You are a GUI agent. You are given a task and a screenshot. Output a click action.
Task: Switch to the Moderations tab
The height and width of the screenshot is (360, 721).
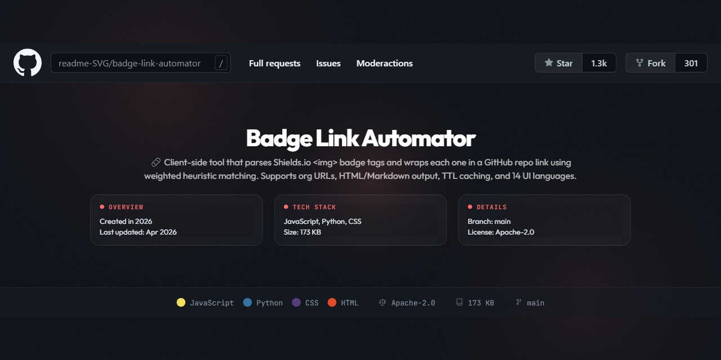pos(384,63)
